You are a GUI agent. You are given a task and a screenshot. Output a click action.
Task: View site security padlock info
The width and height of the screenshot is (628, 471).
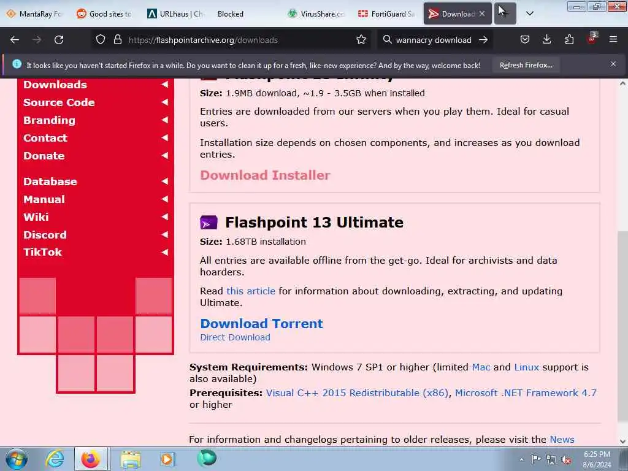coord(117,40)
